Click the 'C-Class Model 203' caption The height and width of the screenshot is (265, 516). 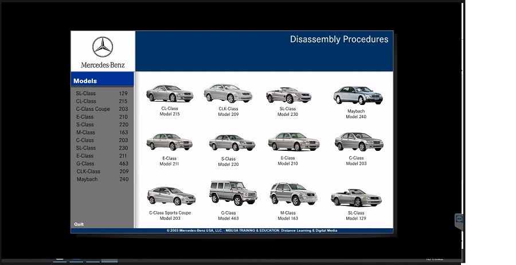tap(357, 161)
